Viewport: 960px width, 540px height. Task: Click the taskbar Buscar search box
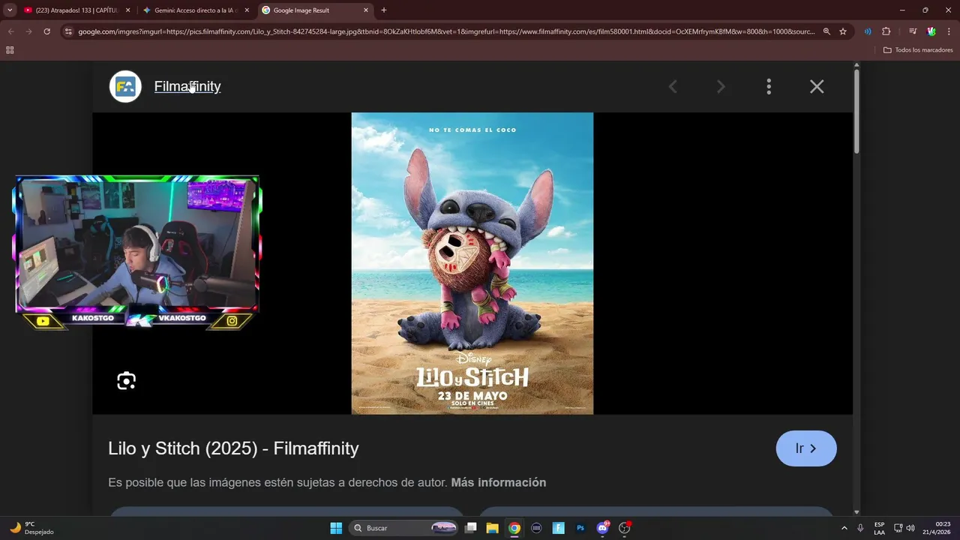[x=404, y=528]
